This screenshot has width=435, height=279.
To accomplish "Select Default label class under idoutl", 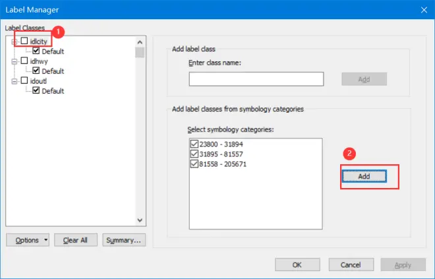I will (53, 91).
